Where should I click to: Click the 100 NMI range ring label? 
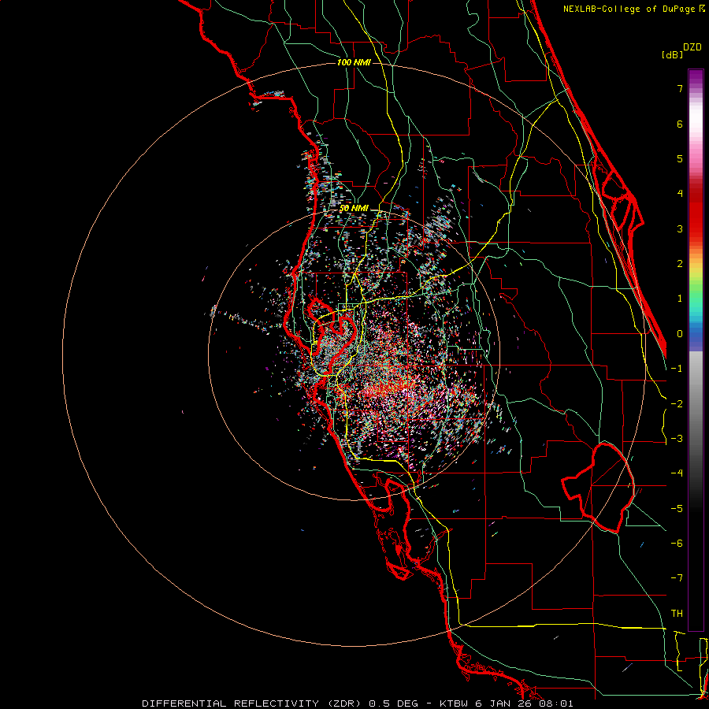(354, 62)
